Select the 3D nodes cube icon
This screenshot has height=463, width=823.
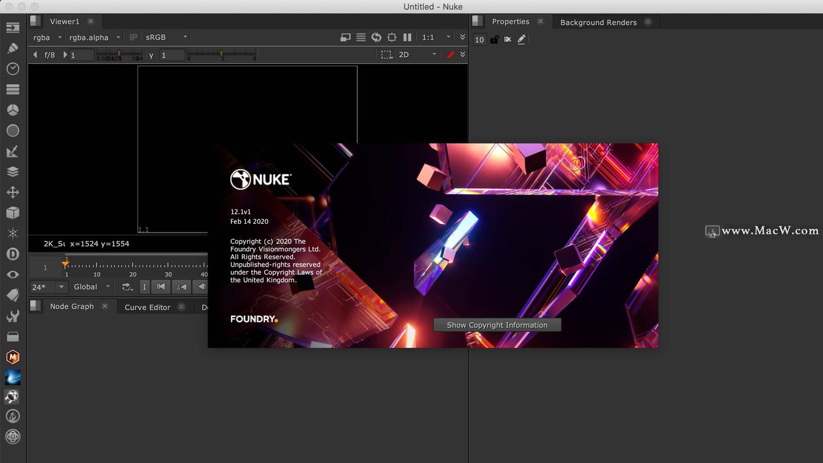13,212
